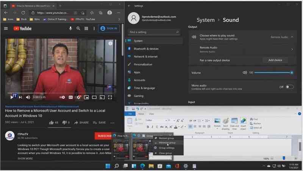The image size is (303, 171).
Task: Open the ITProTV - YouTube bookmark
Action: [83, 19]
